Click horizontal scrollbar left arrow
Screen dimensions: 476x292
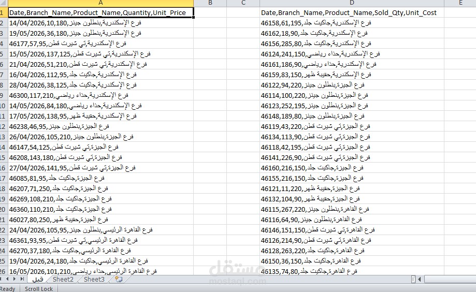point(420,279)
